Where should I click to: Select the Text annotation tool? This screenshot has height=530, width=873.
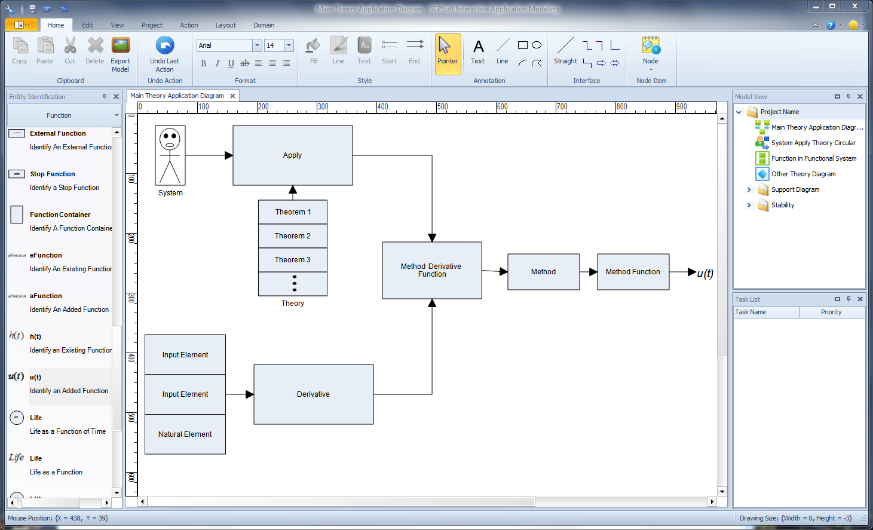[x=478, y=52]
